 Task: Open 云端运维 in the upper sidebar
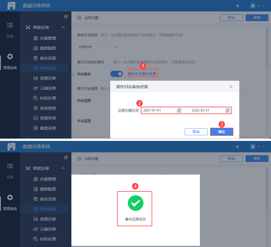pos(45,88)
